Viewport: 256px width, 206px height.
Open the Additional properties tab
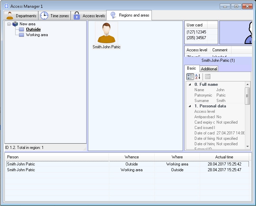point(209,69)
